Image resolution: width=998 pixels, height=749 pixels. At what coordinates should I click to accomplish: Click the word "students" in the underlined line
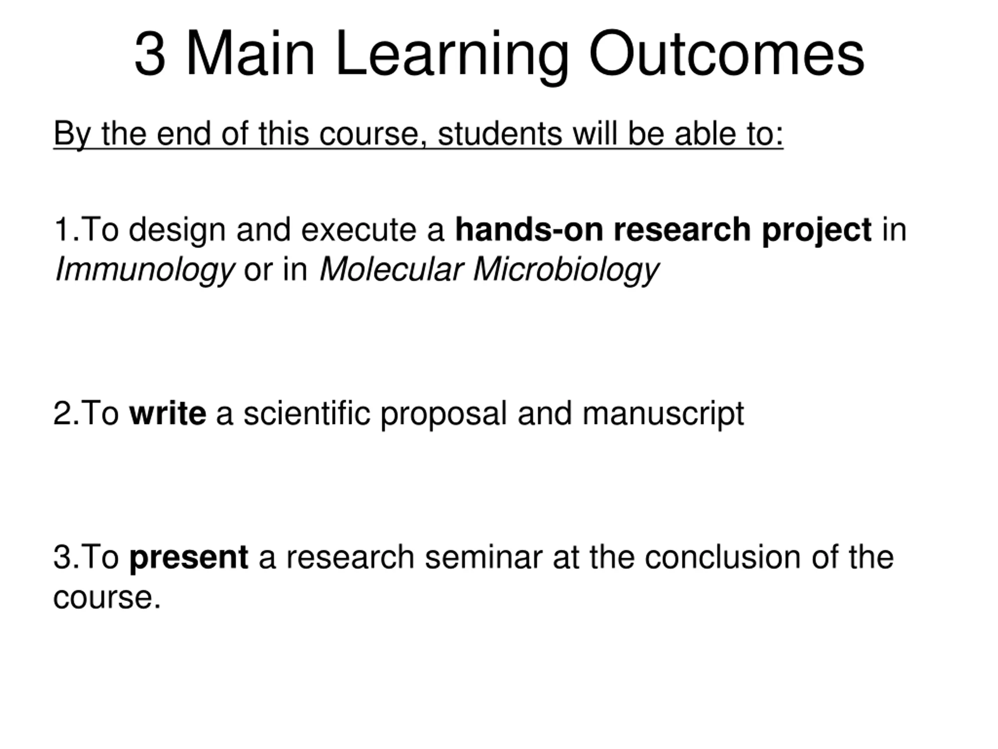coord(499,134)
